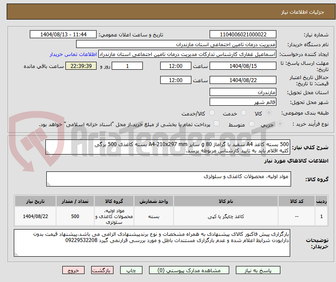Click the ساعت باقی مانده label
336x282 pixels.
(x=44, y=66)
